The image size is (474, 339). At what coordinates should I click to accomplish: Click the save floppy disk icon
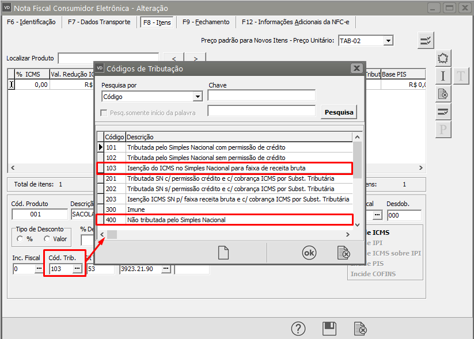click(329, 329)
